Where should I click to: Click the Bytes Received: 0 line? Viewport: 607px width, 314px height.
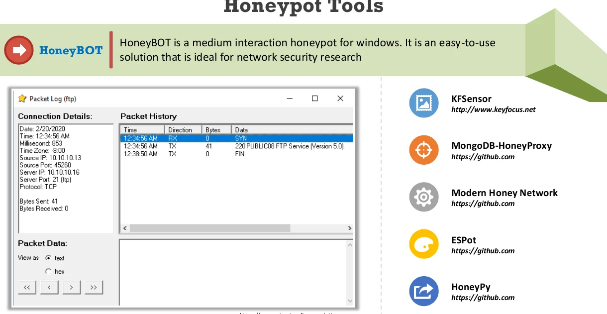point(44,209)
